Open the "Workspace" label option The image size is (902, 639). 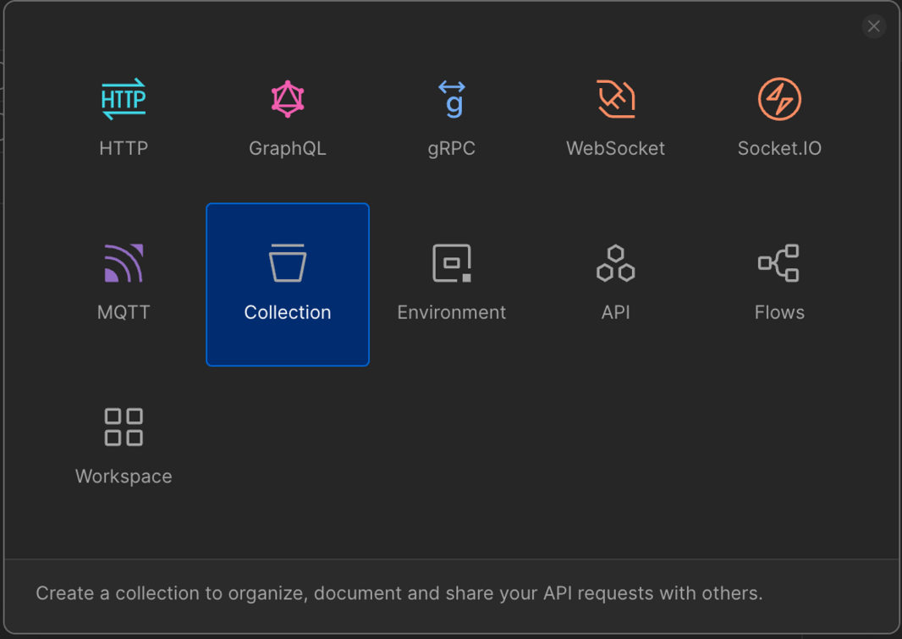pos(124,476)
